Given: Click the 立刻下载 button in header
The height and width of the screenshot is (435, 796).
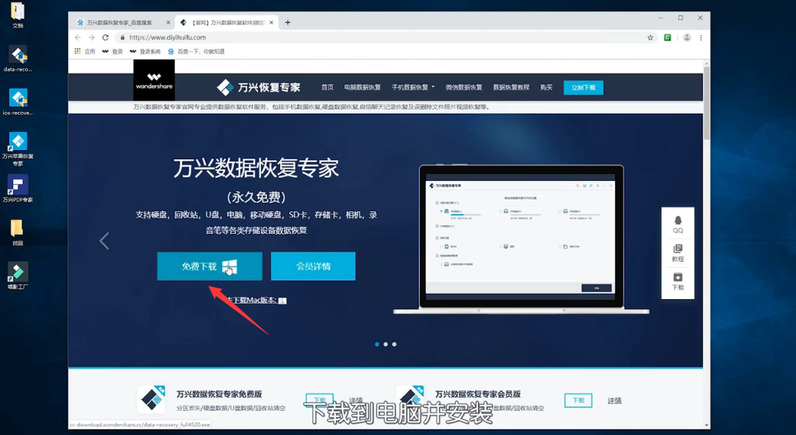Looking at the screenshot, I should click(x=583, y=88).
